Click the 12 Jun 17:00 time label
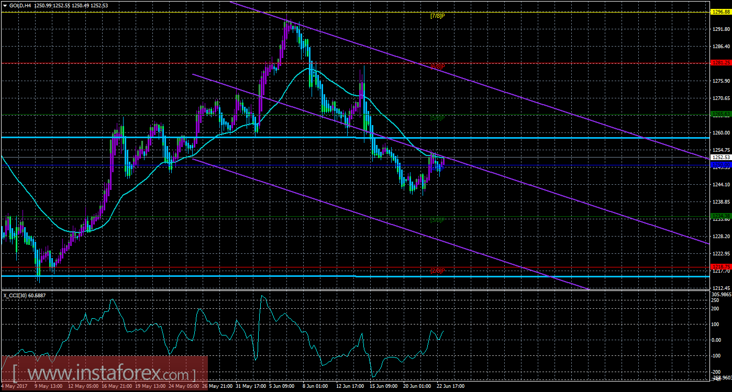 click(x=351, y=386)
